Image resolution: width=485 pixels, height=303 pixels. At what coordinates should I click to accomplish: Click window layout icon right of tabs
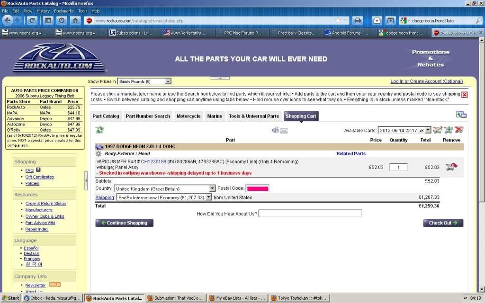coord(461,115)
